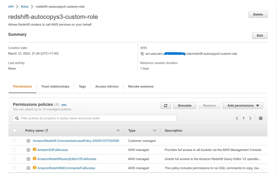The image size is (277, 180).
Task: Open the Trust relationships tab
Action: pos(55,87)
